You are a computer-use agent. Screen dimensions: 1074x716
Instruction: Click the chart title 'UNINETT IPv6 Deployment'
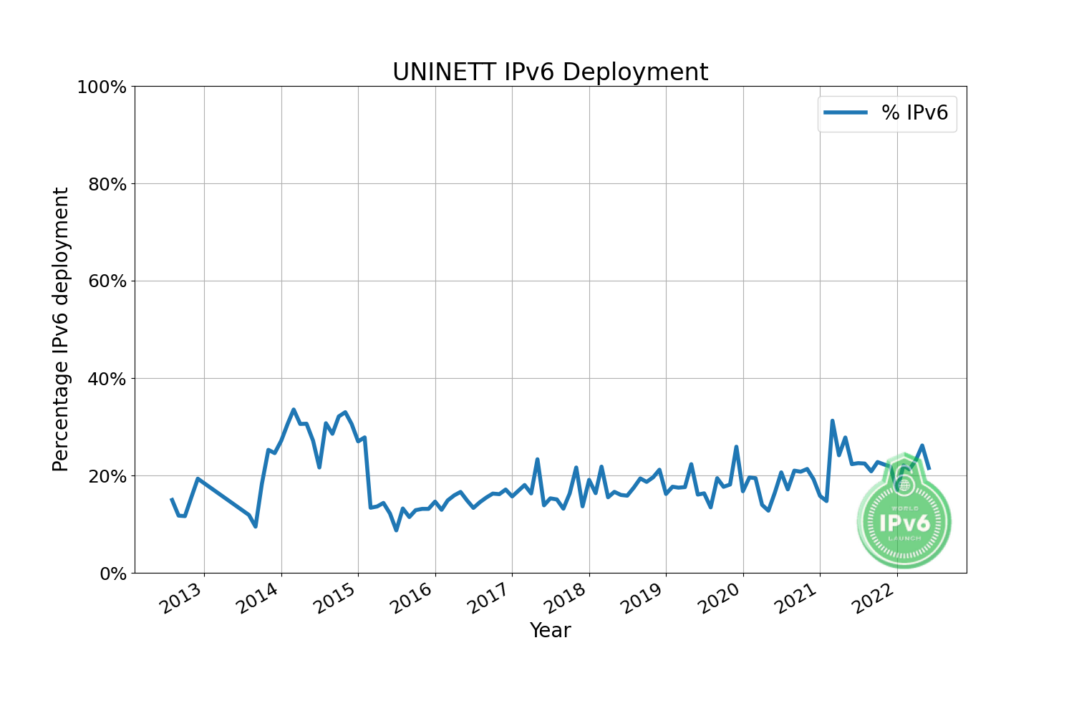coord(550,72)
